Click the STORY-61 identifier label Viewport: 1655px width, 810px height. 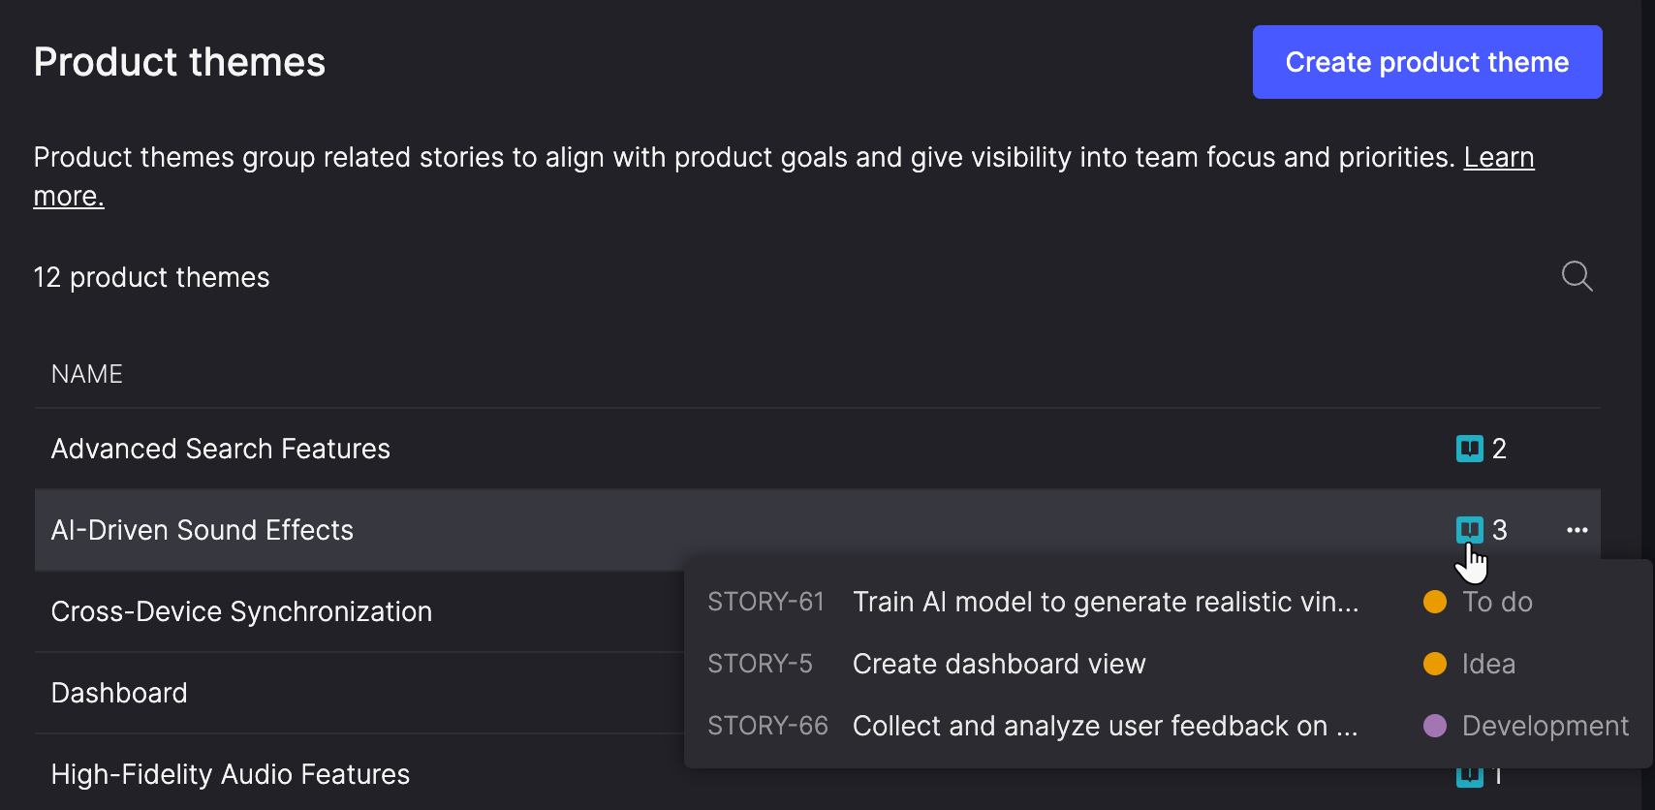(765, 602)
